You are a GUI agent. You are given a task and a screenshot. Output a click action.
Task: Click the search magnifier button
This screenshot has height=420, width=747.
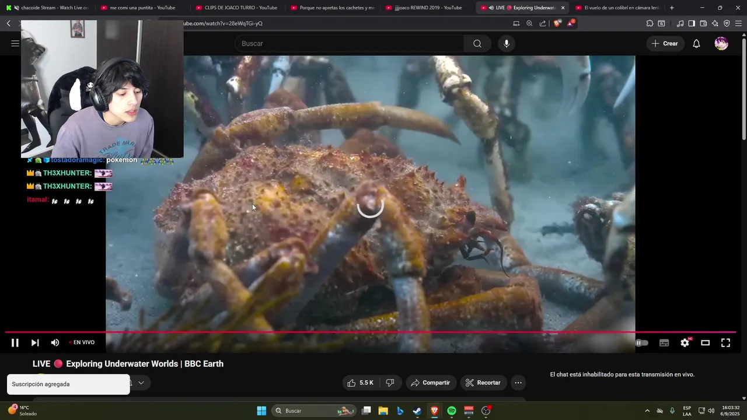click(x=477, y=44)
